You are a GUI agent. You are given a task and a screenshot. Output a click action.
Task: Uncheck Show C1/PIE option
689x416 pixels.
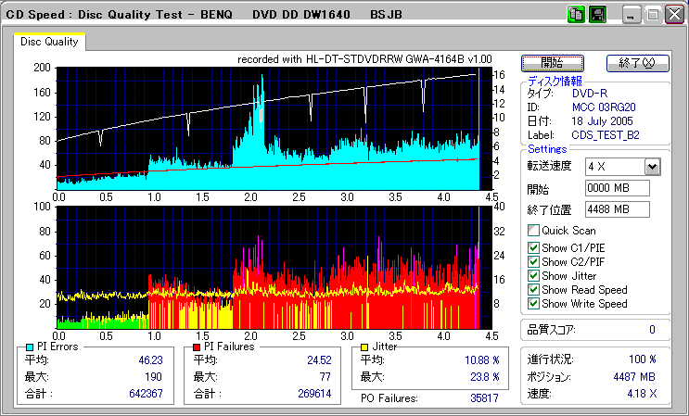coord(533,248)
